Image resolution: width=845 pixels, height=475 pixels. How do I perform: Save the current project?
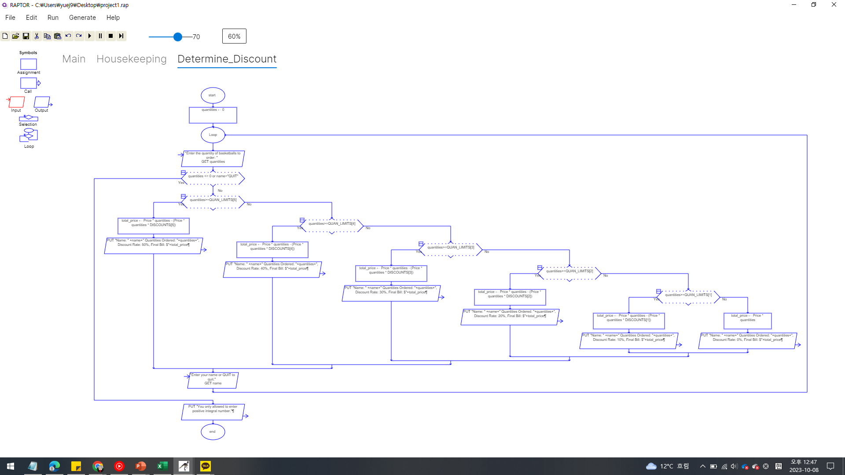click(x=26, y=36)
